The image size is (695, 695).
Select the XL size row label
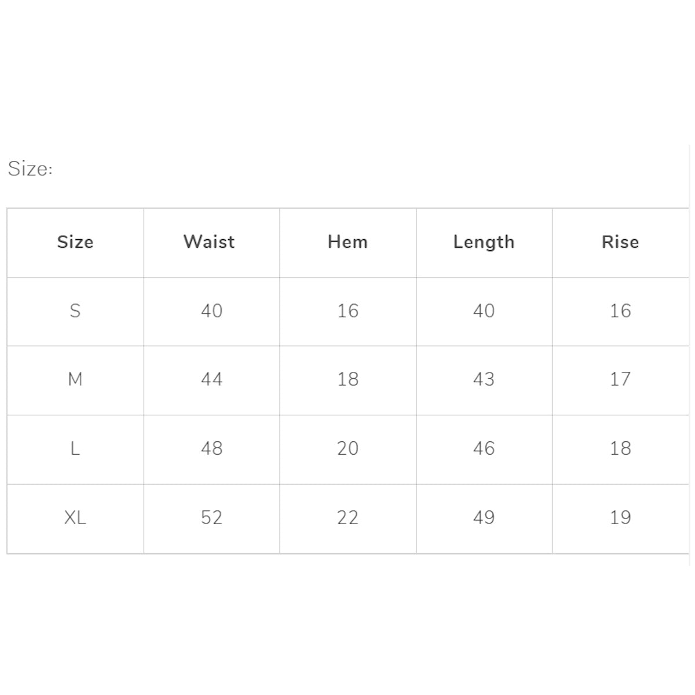click(x=75, y=517)
